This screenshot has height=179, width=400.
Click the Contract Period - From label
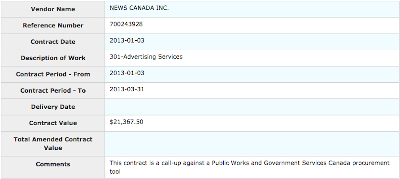[x=53, y=74]
